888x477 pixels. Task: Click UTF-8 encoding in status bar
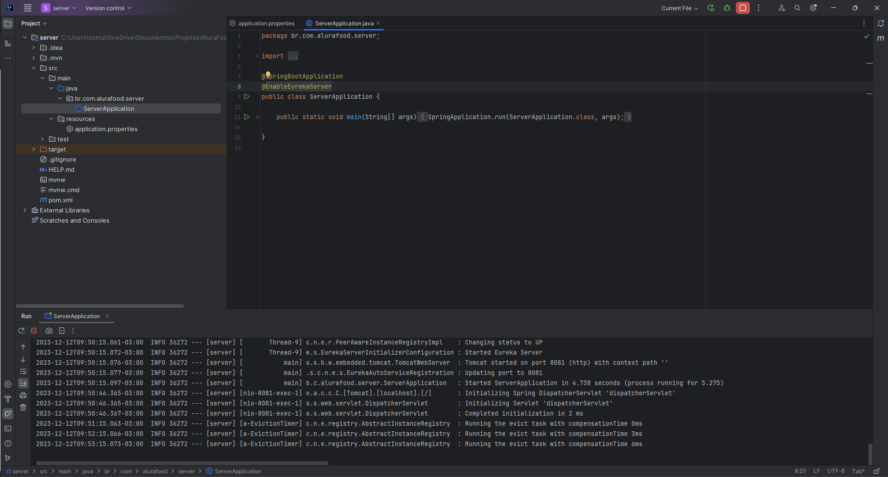tap(836, 471)
